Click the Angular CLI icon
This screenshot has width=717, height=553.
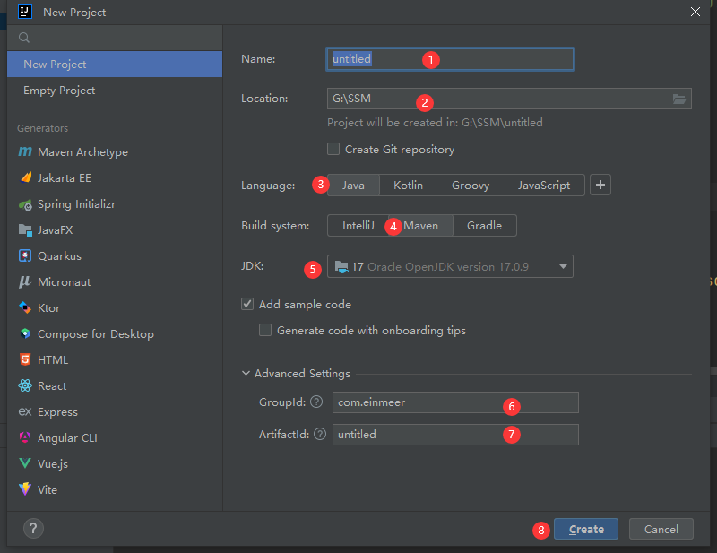25,437
